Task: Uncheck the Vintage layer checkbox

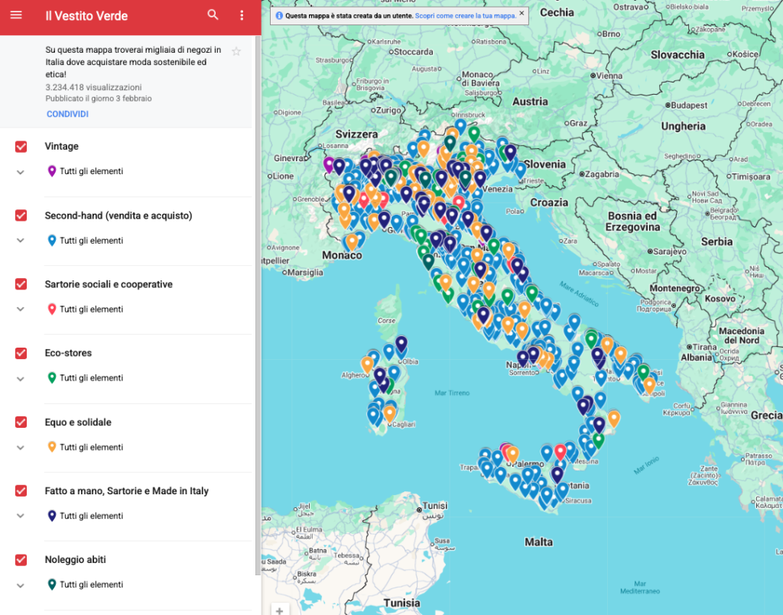Action: (21, 147)
